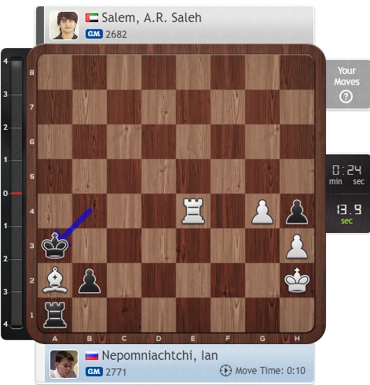Click the white king on h2

(297, 280)
